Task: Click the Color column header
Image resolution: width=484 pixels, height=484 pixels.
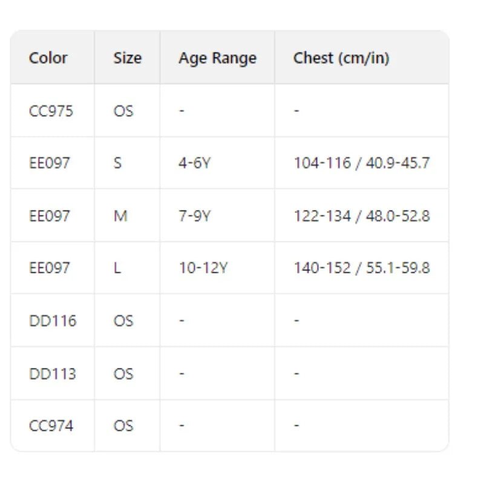Action: 48,58
